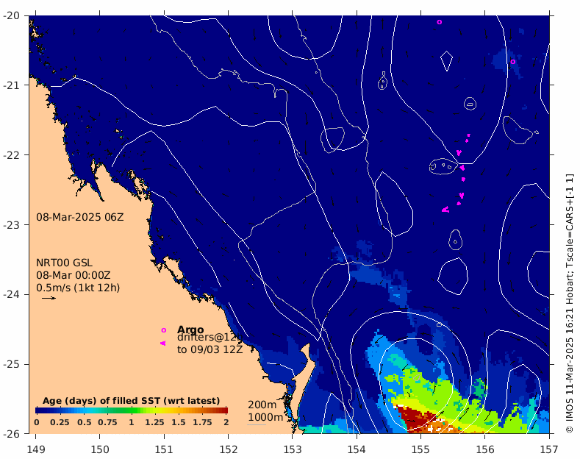Click latitude axis label -23

click(x=12, y=224)
